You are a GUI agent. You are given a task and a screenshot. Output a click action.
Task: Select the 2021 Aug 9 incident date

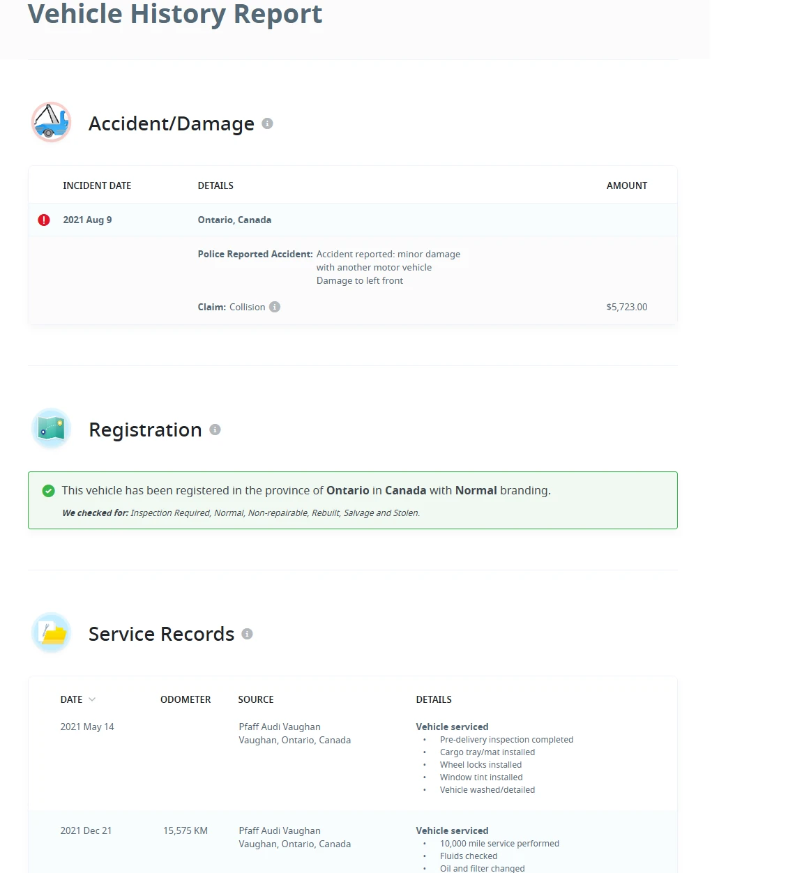(x=87, y=220)
